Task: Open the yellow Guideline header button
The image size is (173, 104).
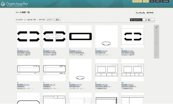Action: pos(137,1)
